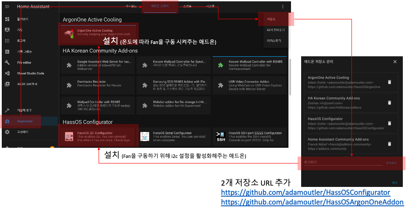The image size is (409, 212).
Task: Open the Map sidebar icon
Action: 7,30
